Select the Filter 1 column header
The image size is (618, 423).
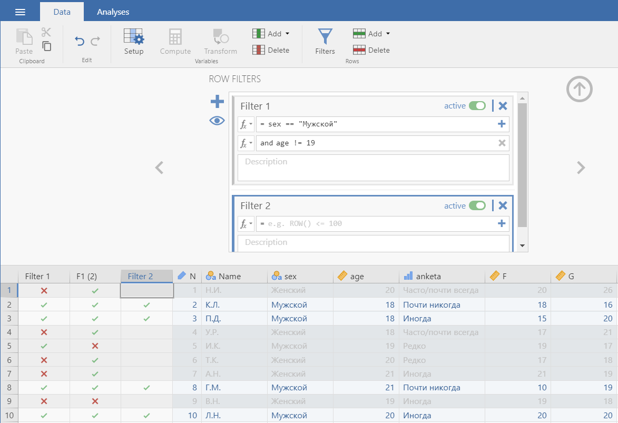[x=44, y=277]
